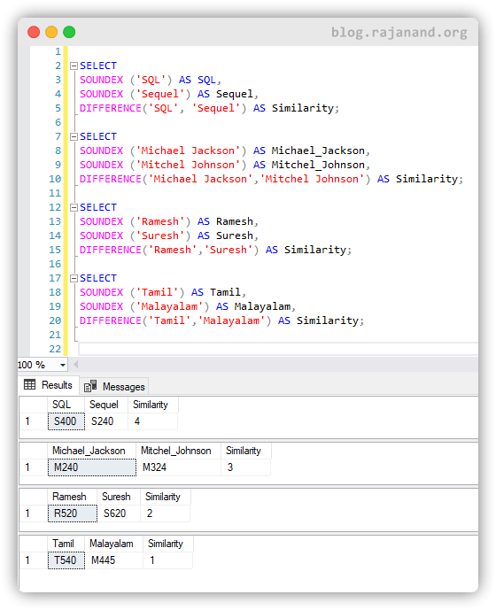Click the Malayalam column header
The image size is (496, 610).
113,544
